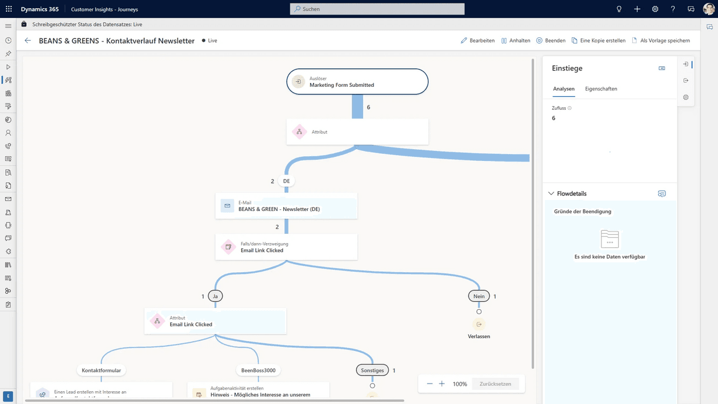
Task: Select the Marketing Form Submitted trigger tile
Action: (x=357, y=82)
